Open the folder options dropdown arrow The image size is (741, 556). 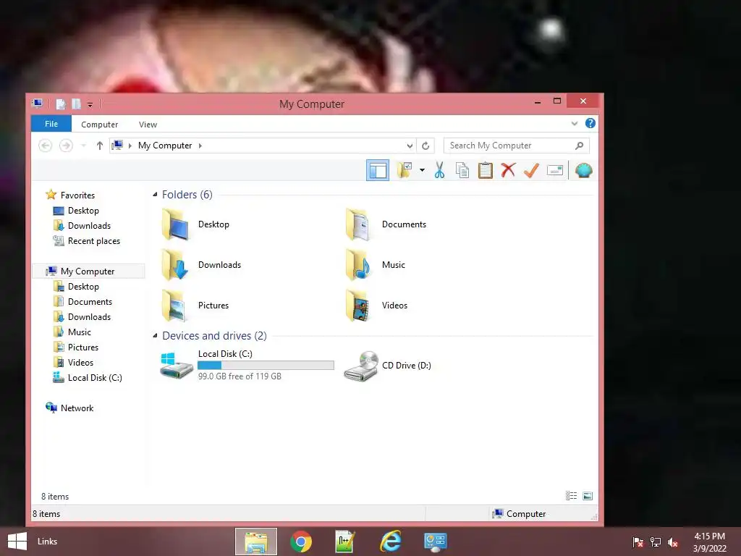tap(422, 169)
